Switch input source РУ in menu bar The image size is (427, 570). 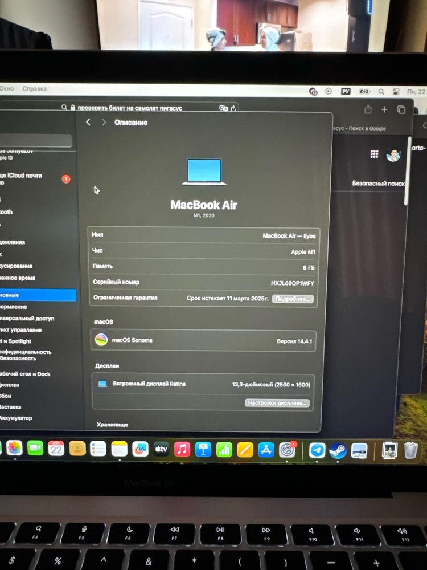(346, 91)
